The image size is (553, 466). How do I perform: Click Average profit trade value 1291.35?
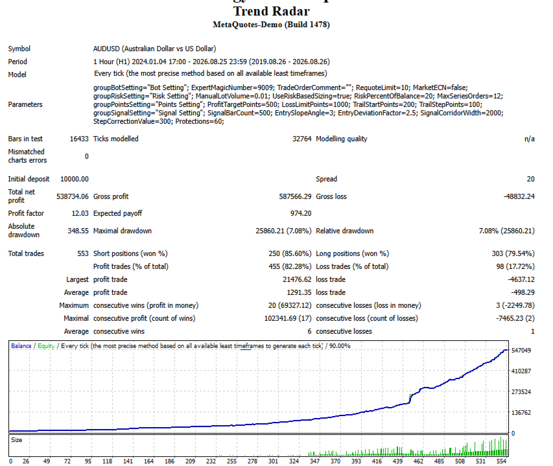coord(299,292)
